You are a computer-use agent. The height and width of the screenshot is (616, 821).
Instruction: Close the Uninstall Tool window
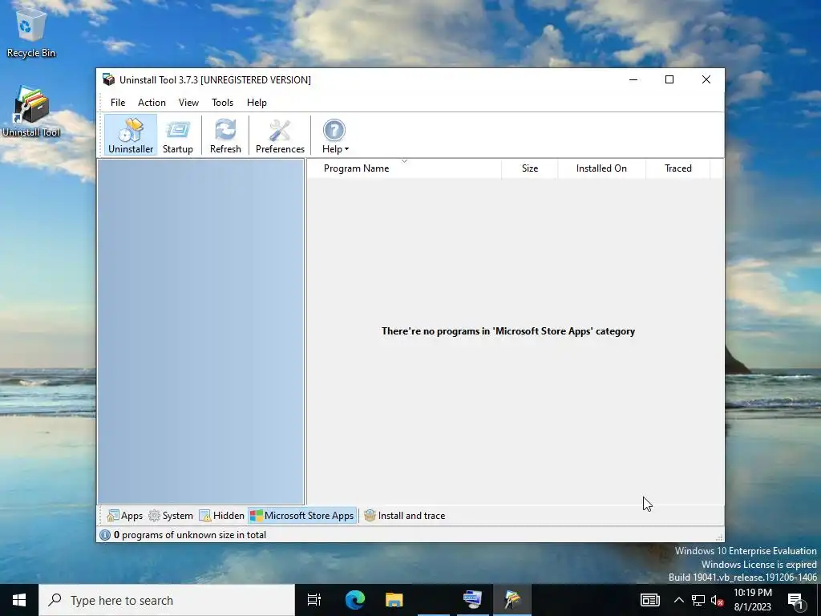pos(706,79)
